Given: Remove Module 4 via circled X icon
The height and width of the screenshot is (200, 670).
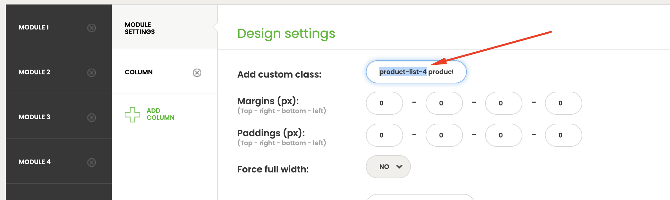Looking at the screenshot, I should click(x=92, y=162).
